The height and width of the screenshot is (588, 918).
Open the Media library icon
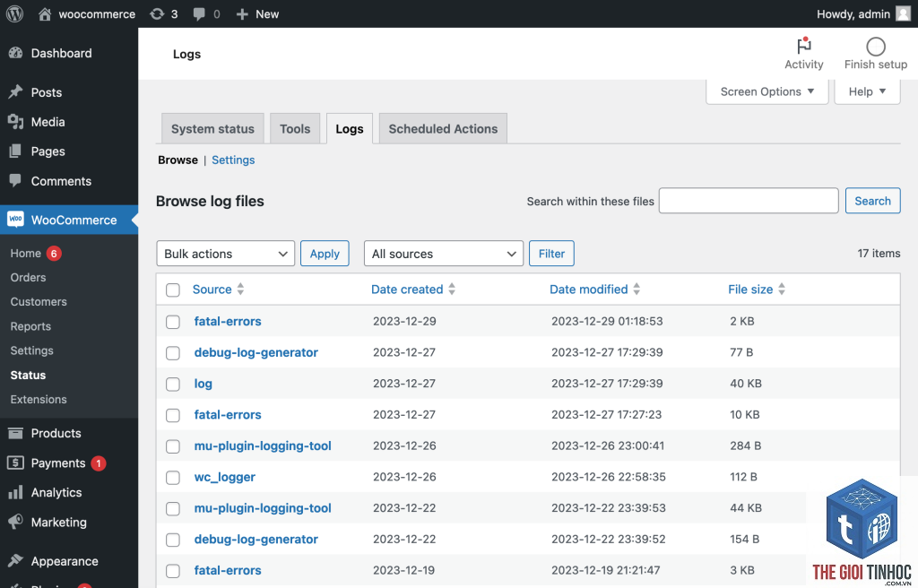[15, 121]
